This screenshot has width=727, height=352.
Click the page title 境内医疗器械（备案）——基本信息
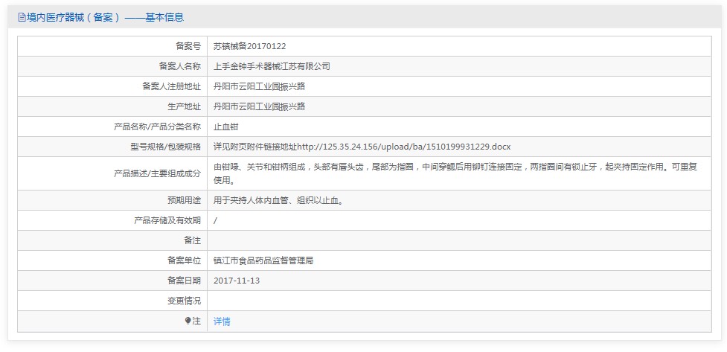[105, 18]
